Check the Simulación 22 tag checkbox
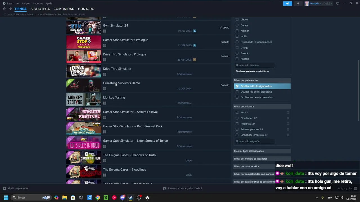Viewport: 360px width, 202px height. point(237,118)
